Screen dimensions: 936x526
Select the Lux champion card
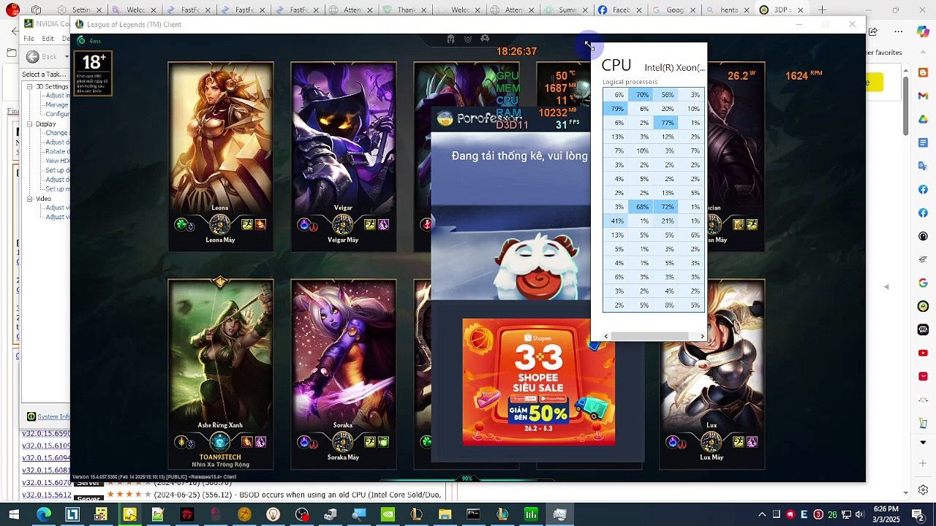(712, 373)
